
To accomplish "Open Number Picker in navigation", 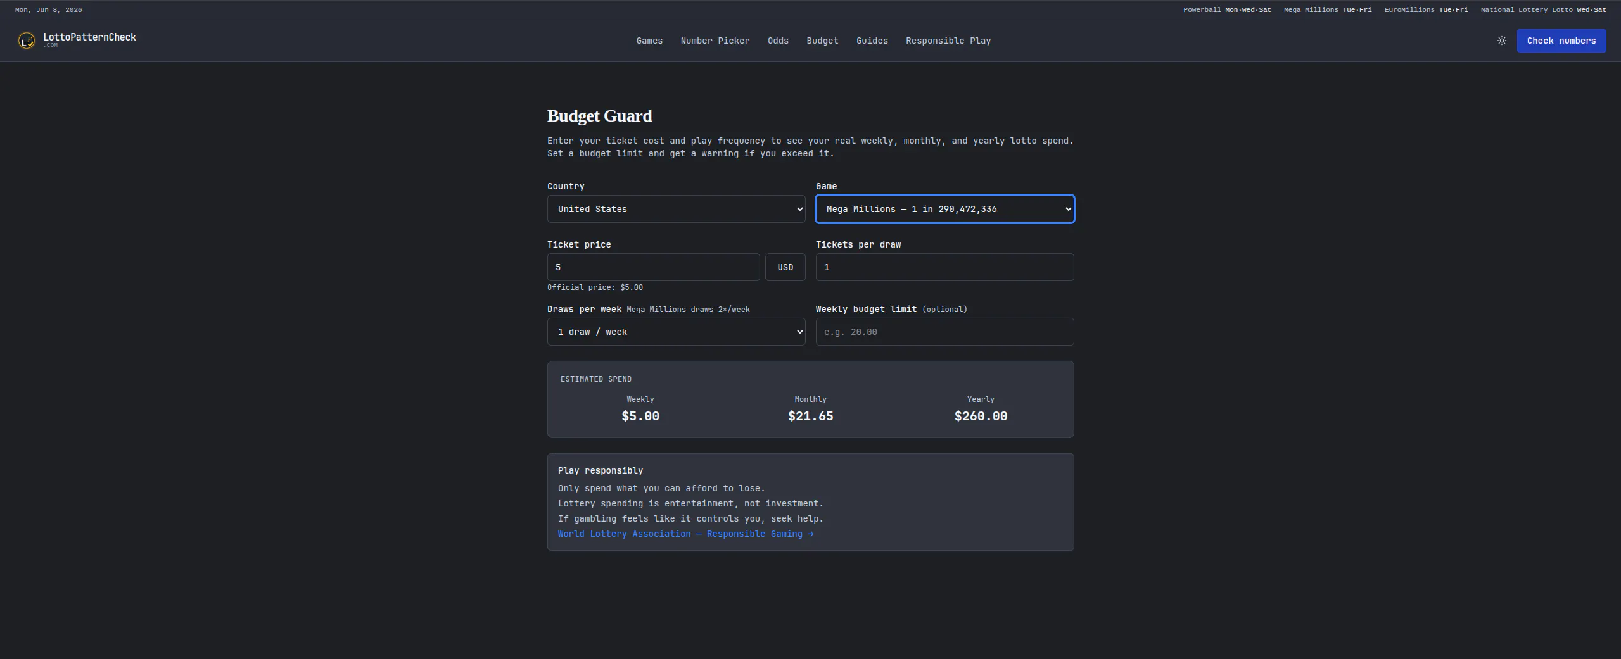I will click(715, 41).
